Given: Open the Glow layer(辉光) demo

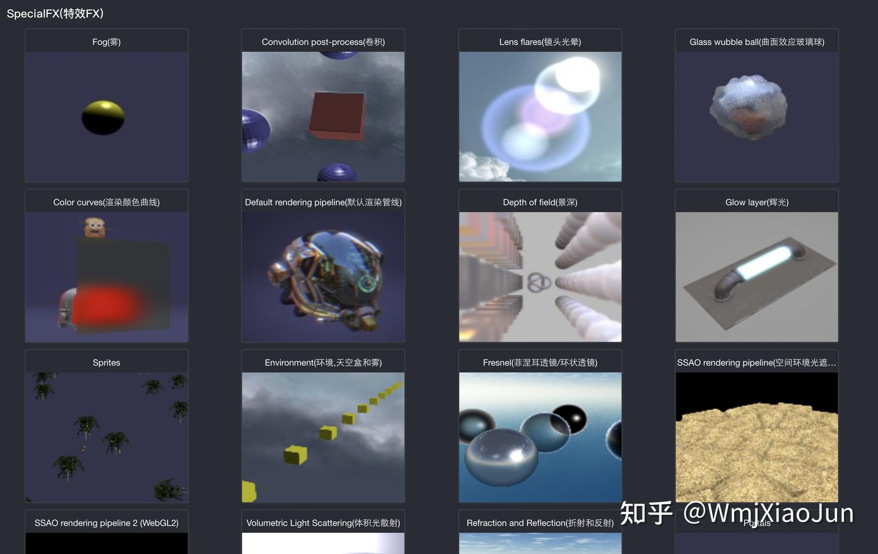Looking at the screenshot, I should [x=757, y=277].
